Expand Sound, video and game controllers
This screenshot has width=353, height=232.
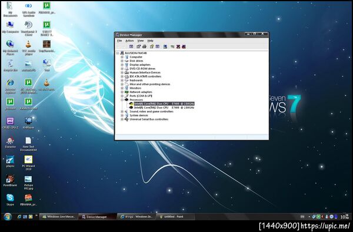click(x=122, y=112)
